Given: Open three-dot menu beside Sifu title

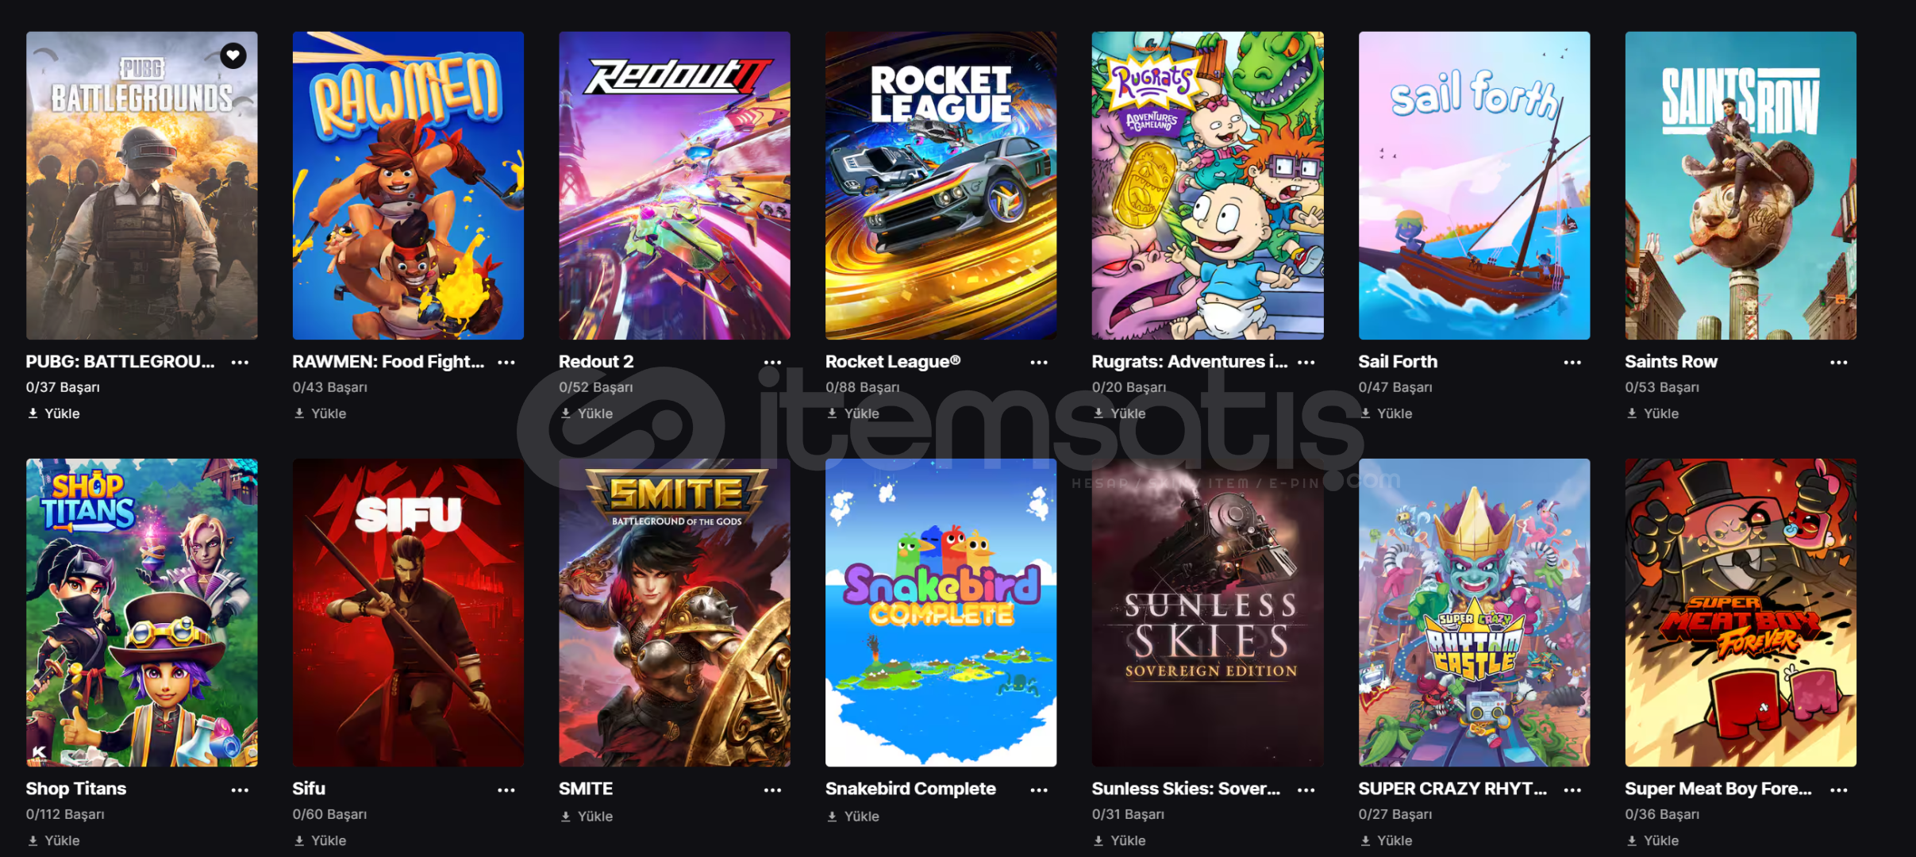Looking at the screenshot, I should pos(506,790).
